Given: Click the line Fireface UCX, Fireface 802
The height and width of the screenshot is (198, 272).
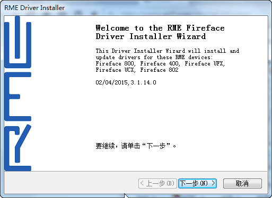Looking at the screenshot, I should pos(137,70).
